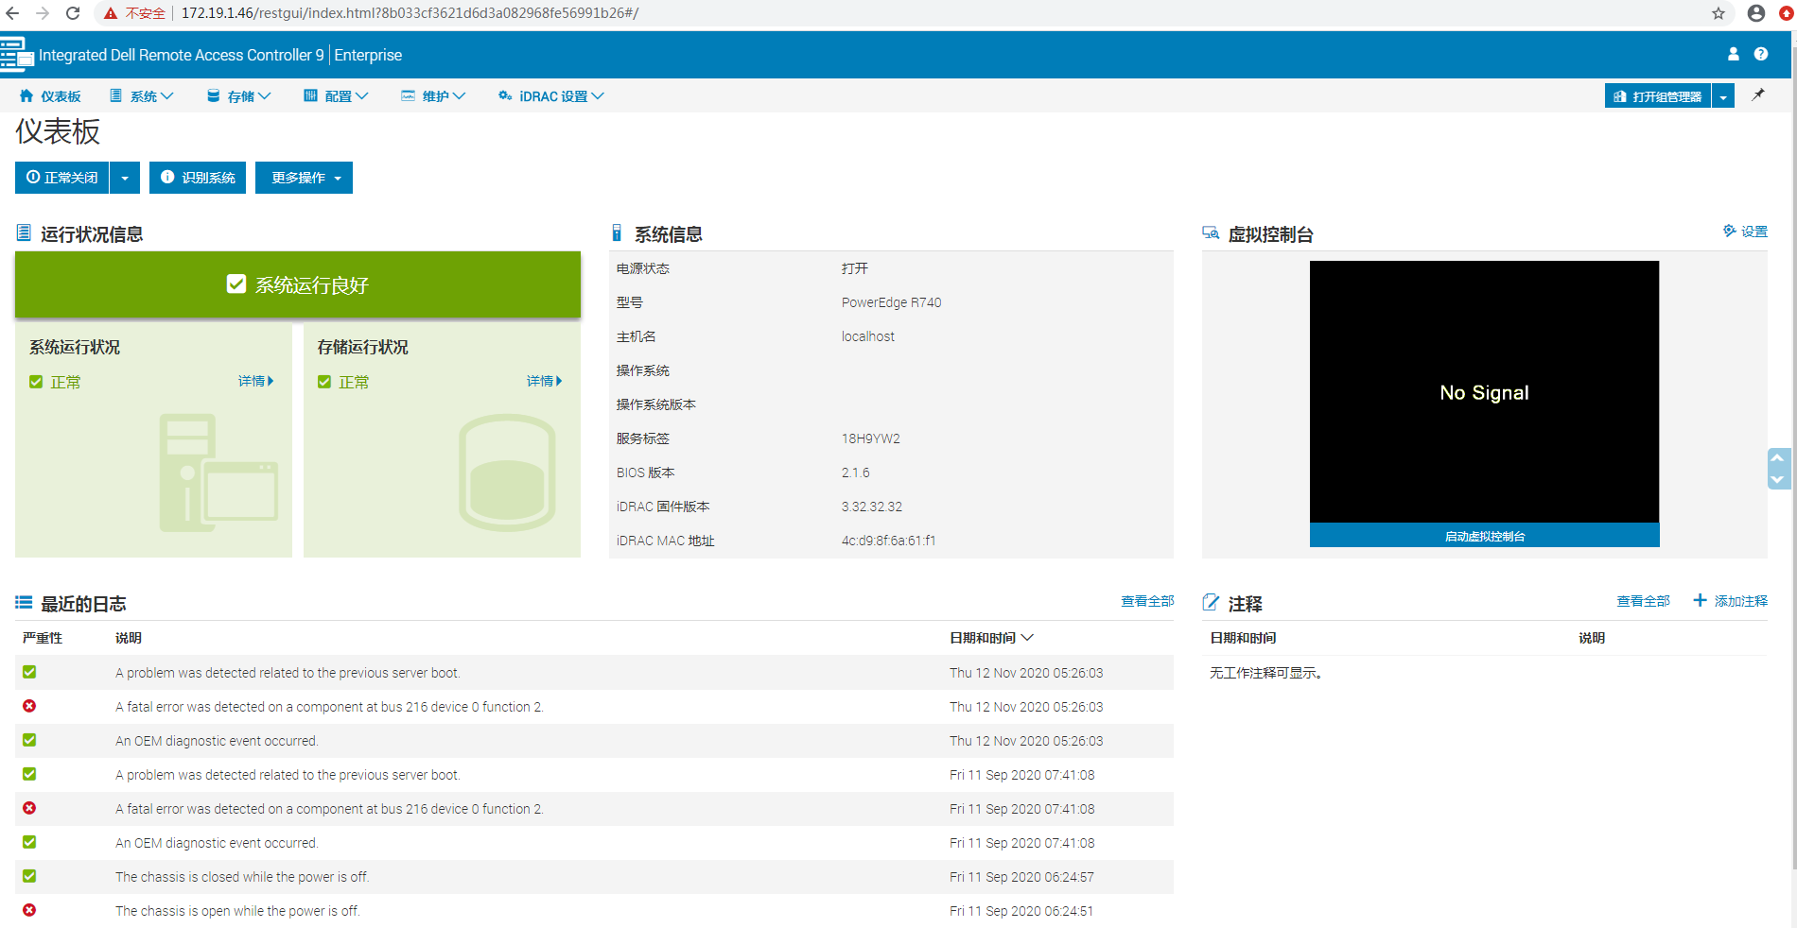Screen dimensions: 1797x928
Task: Click the insecure site warning icon
Action: coord(111,13)
